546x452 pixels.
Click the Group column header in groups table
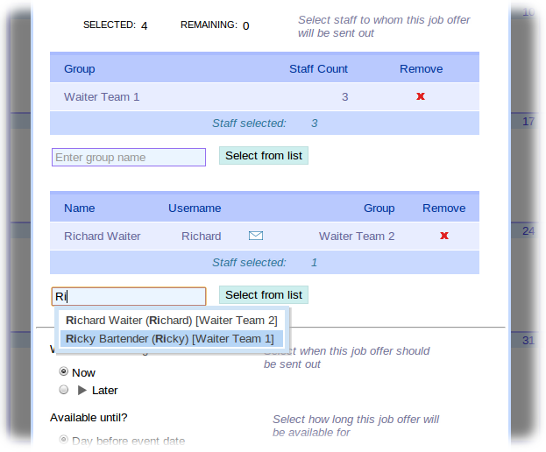point(79,69)
